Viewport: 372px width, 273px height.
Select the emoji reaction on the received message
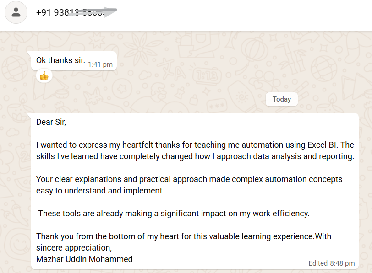coord(44,76)
